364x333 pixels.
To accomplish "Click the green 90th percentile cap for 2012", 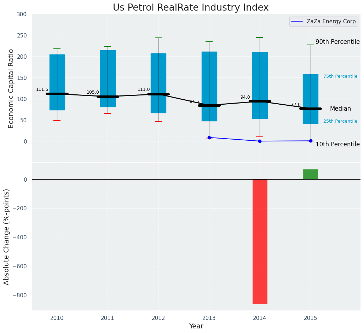I will tap(158, 38).
